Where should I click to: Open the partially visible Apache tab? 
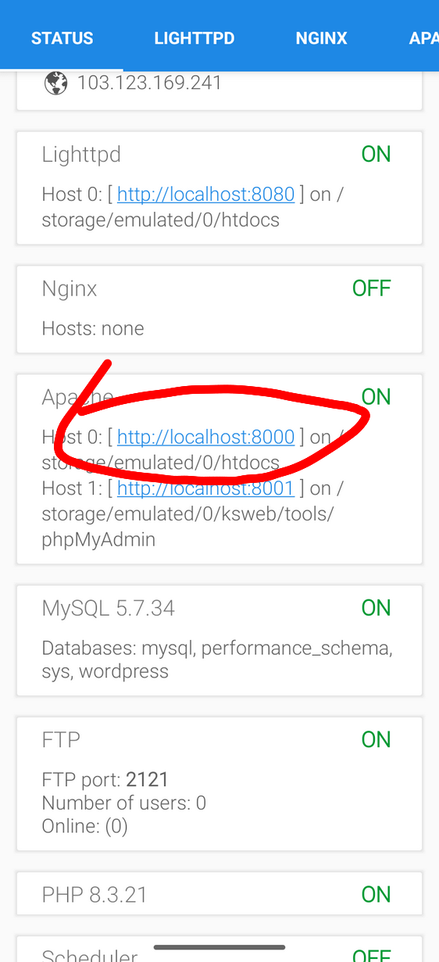coord(423,38)
